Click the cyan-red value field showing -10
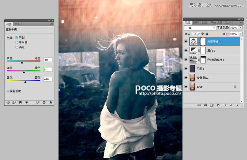Image resolution: width=247 pixels, height=160 pixels. tap(48, 60)
